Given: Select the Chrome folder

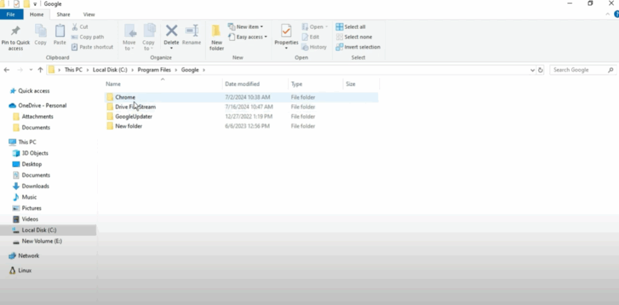Looking at the screenshot, I should (241, 97).
